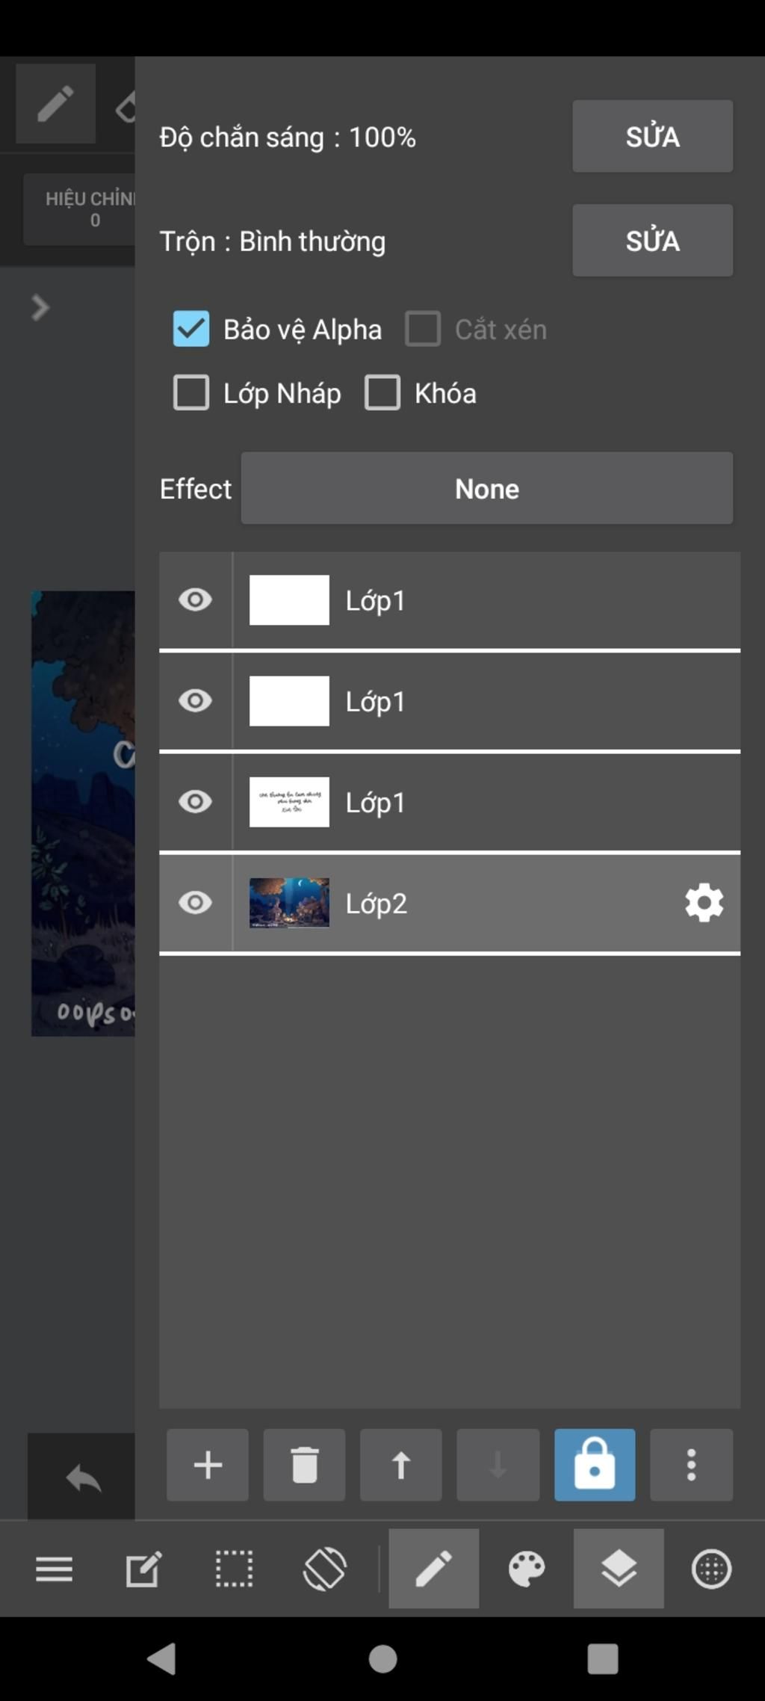Uncheck the Bảo vệ Alpha checkbox
The width and height of the screenshot is (765, 1701).
(x=191, y=329)
